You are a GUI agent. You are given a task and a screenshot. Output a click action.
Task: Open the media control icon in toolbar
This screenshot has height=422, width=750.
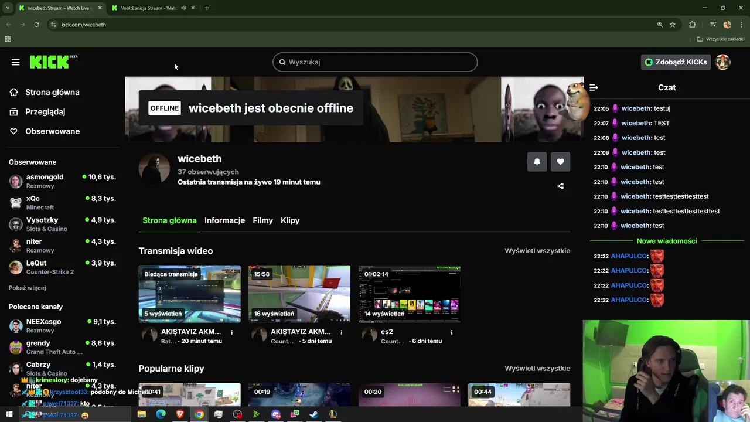coord(712,25)
